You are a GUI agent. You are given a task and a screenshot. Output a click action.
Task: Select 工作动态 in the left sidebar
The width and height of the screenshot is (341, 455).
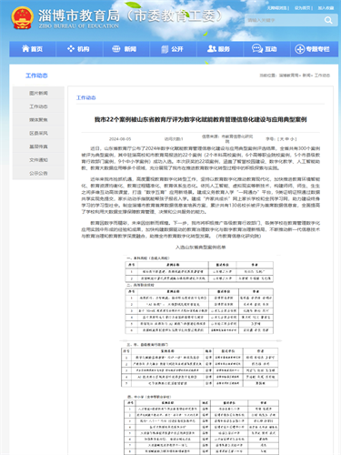(x=38, y=106)
